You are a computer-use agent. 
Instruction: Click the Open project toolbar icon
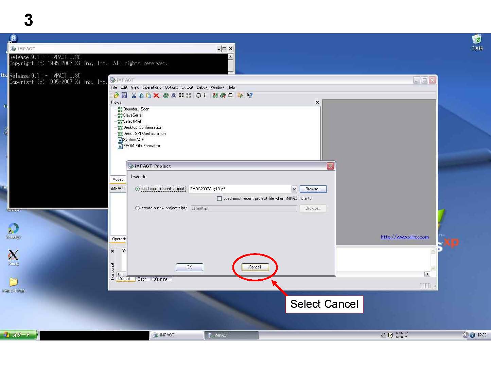coord(116,95)
